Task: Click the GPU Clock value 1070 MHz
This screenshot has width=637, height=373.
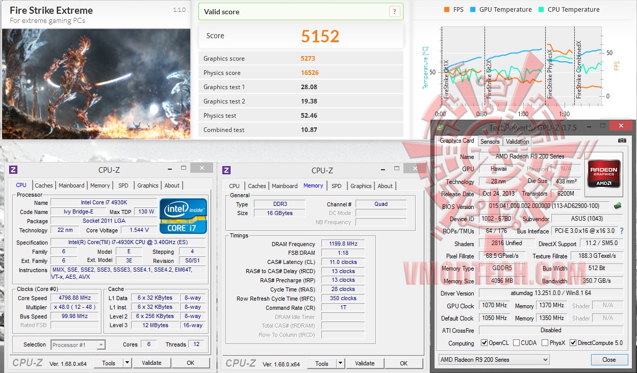Action: click(494, 306)
